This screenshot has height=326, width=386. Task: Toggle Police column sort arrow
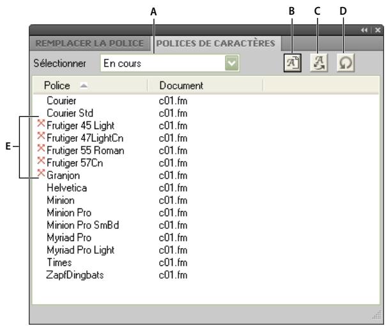point(84,86)
